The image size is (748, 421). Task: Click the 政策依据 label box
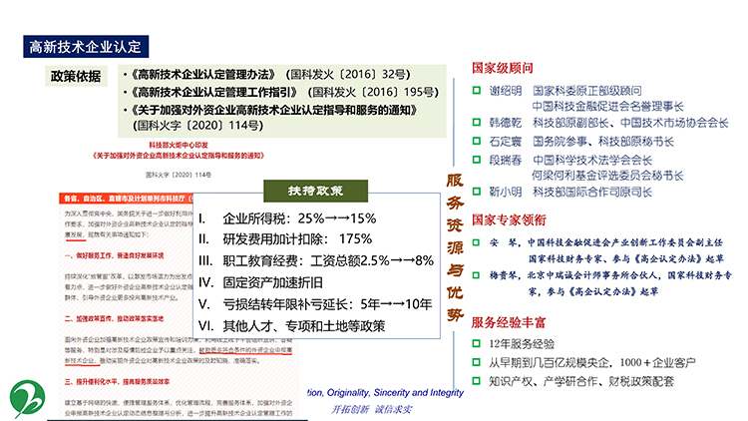coord(75,77)
